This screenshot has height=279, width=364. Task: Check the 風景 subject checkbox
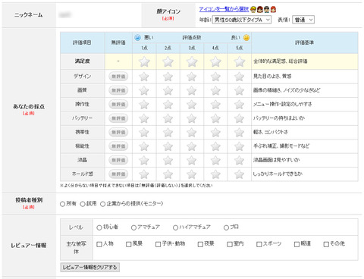129,244
